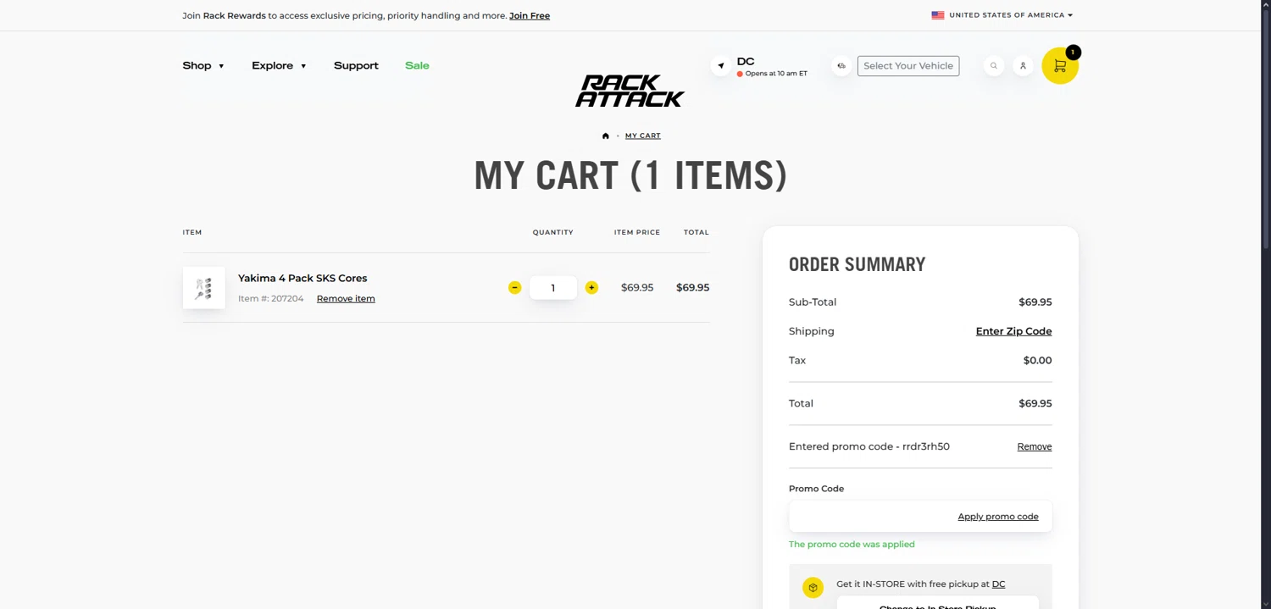Click the Change to In-Store Pickup button
Screen dimensions: 1271x609
tap(937, 605)
